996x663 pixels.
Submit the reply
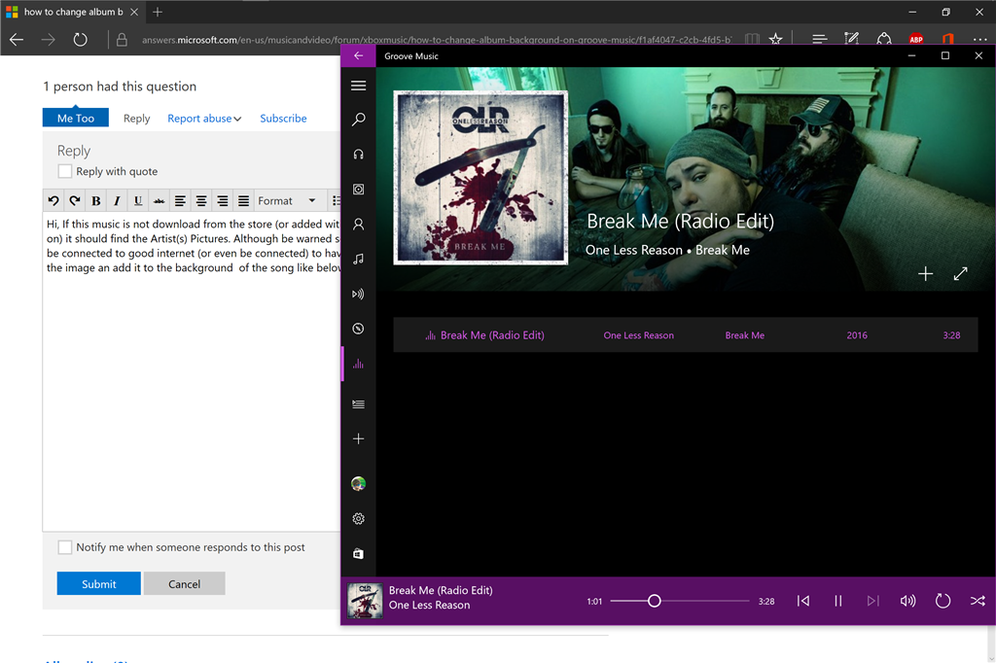(98, 583)
